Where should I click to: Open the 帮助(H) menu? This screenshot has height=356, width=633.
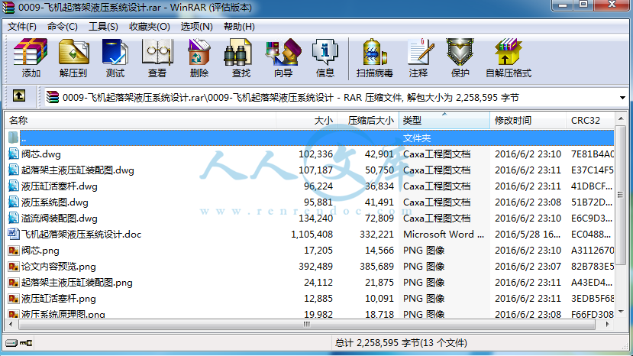pyautogui.click(x=239, y=27)
